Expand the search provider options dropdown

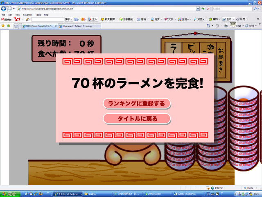coord(259,9)
